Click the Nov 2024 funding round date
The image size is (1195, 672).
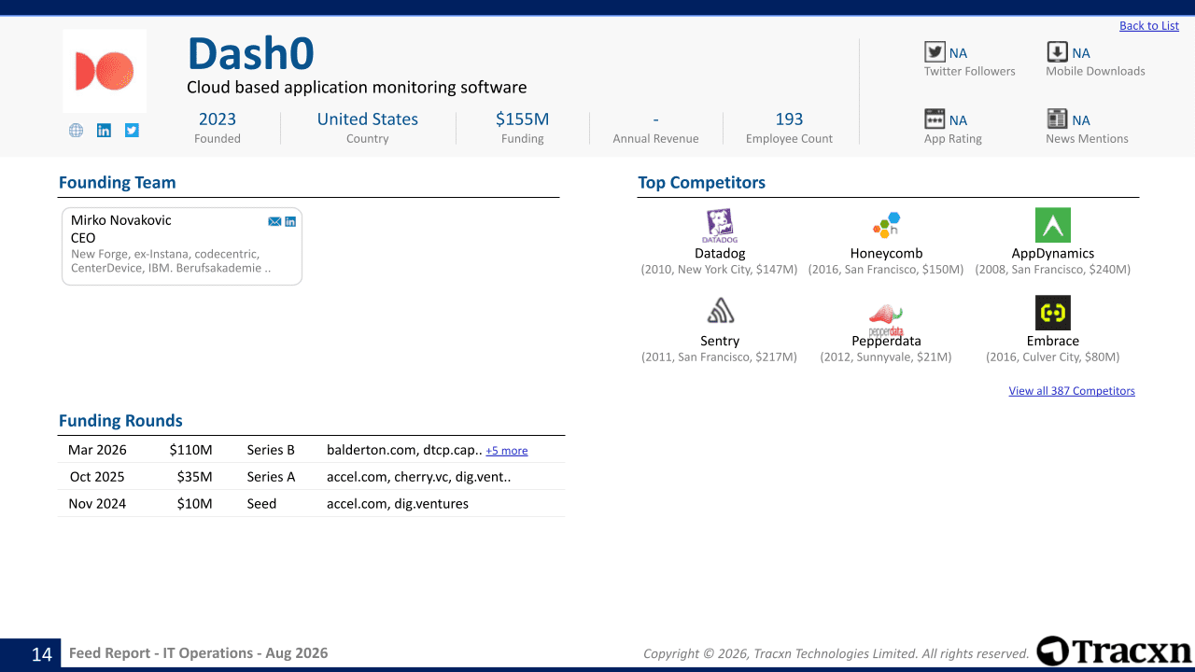coord(97,504)
